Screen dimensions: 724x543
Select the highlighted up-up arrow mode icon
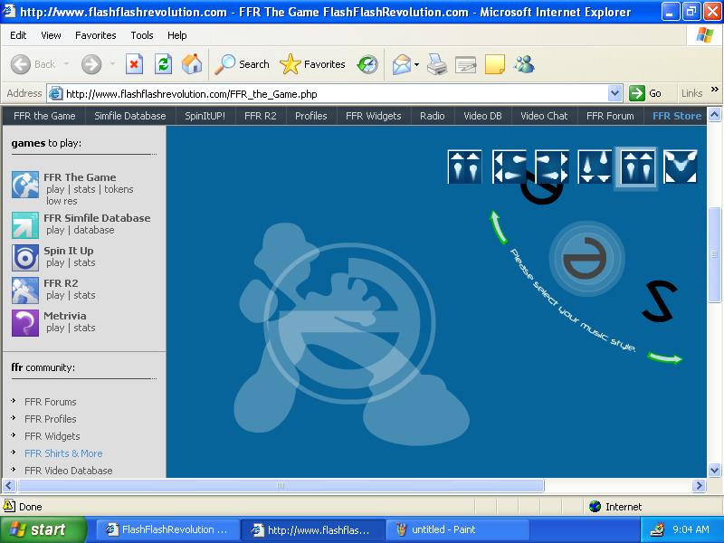click(x=638, y=167)
